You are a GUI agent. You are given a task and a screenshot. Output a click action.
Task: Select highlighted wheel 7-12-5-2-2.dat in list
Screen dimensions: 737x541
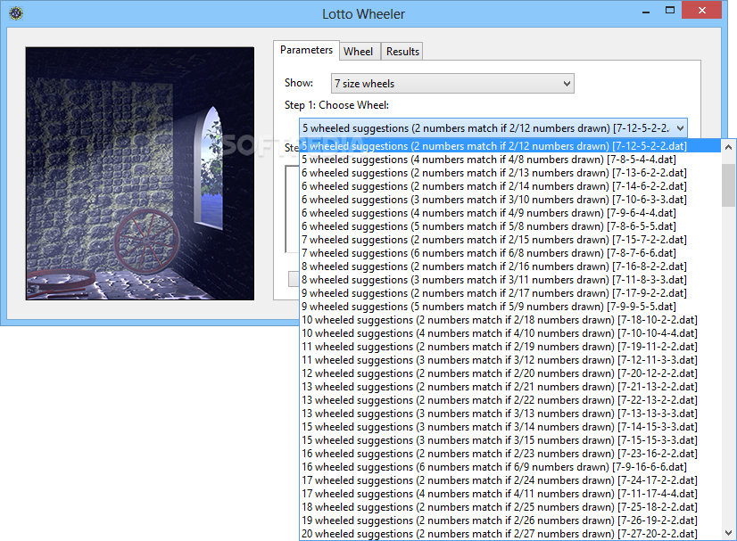point(509,146)
